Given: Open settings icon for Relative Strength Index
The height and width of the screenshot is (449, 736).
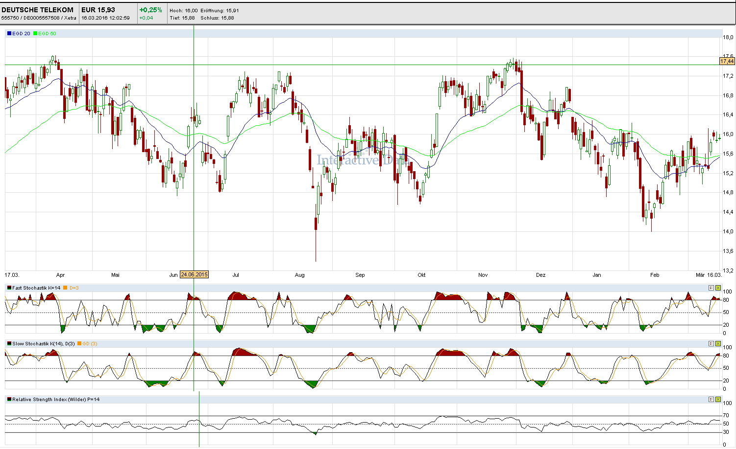Looking at the screenshot, I should coord(711,400).
